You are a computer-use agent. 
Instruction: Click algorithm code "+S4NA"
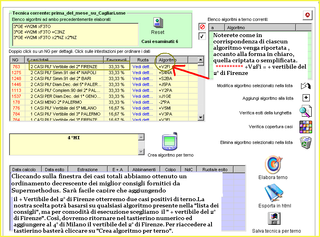(x=165, y=73)
